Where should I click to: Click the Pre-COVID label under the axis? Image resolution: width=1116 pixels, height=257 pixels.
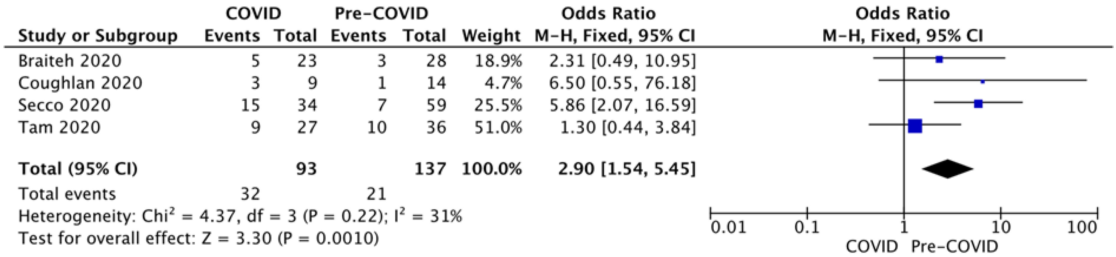click(x=954, y=247)
